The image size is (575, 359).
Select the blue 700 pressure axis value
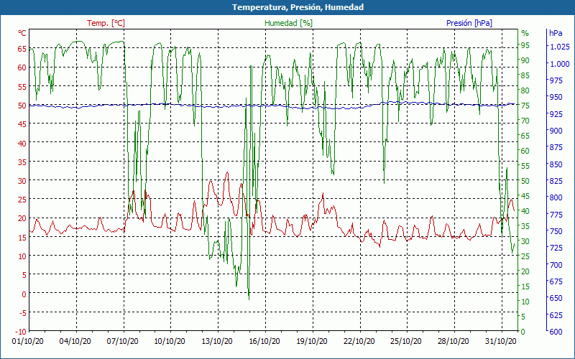click(x=556, y=264)
